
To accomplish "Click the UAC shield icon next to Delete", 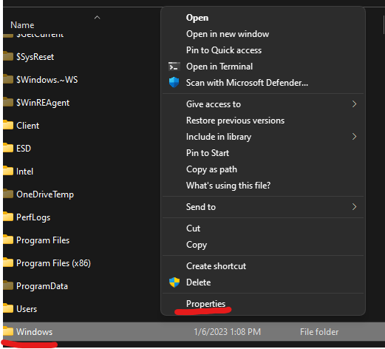I will (174, 282).
